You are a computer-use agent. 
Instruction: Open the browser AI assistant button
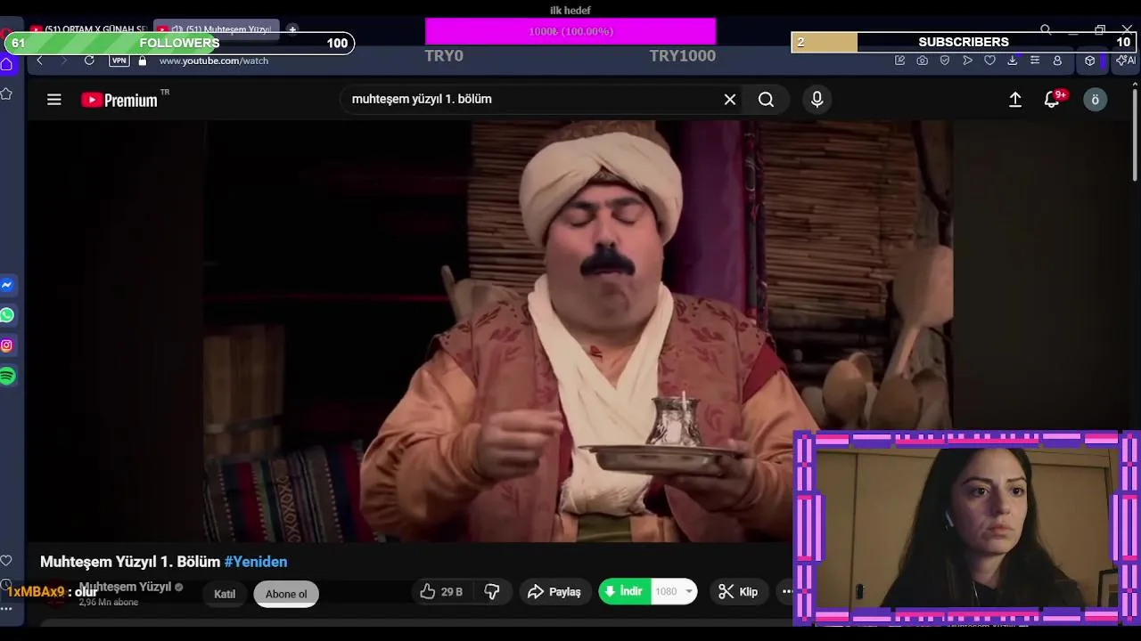point(1125,61)
